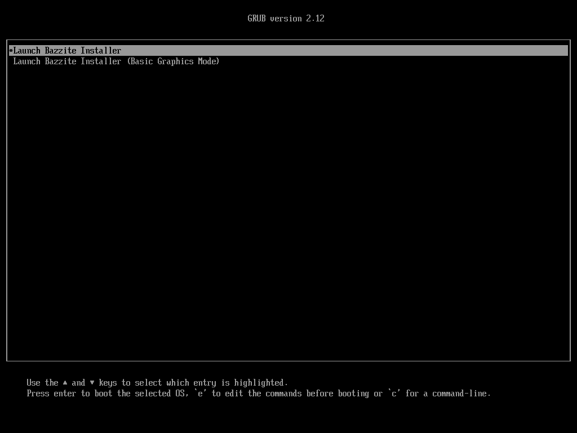Click the 'e' key hint in instructions
The width and height of the screenshot is (577, 433).
pyautogui.click(x=200, y=394)
